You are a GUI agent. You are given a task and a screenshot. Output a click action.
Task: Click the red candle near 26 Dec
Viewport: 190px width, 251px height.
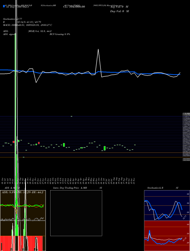pos(39,143)
